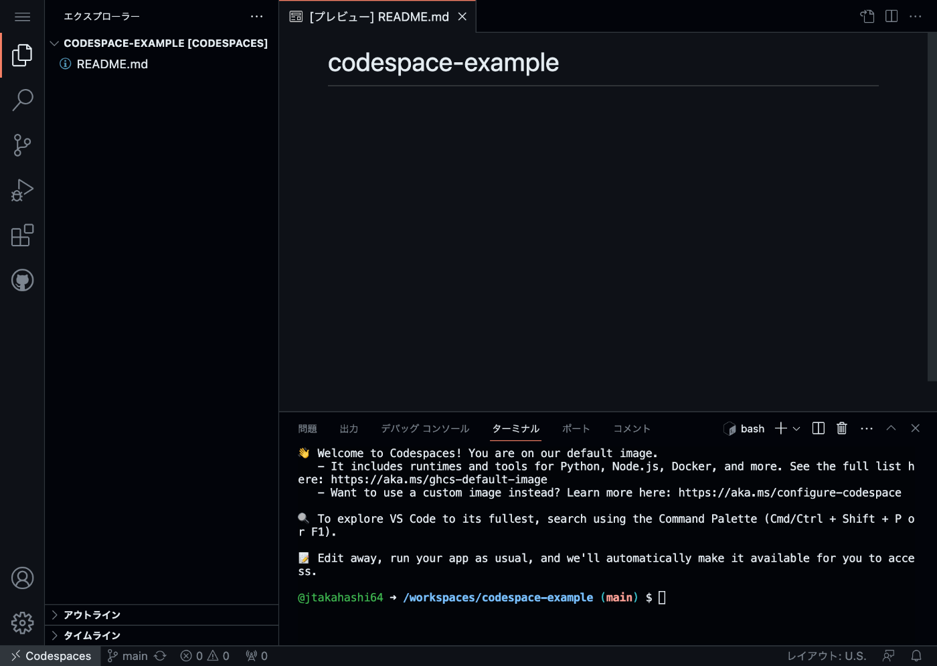Split the terminal panel

[x=818, y=428]
